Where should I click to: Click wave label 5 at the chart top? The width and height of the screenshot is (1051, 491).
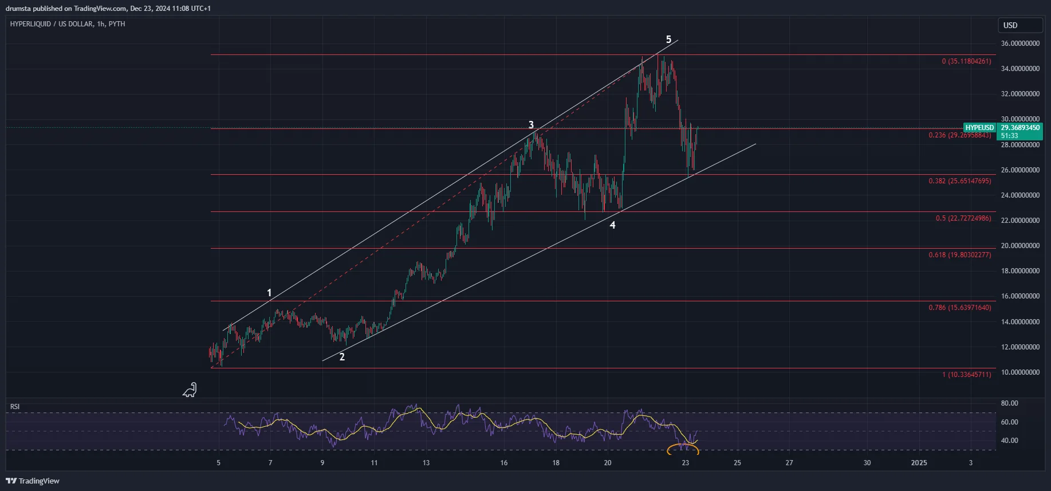coord(668,40)
